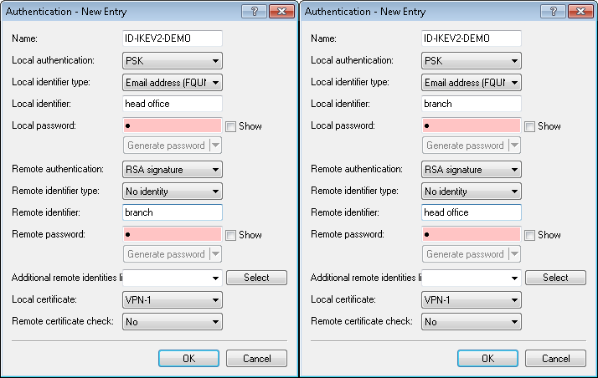Click the help question mark in left dialog
This screenshot has height=378, width=598.
254,13
